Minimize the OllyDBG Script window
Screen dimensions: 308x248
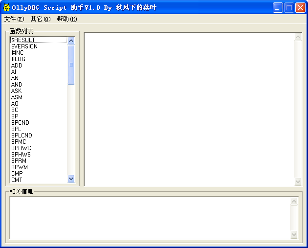[x=278, y=8]
